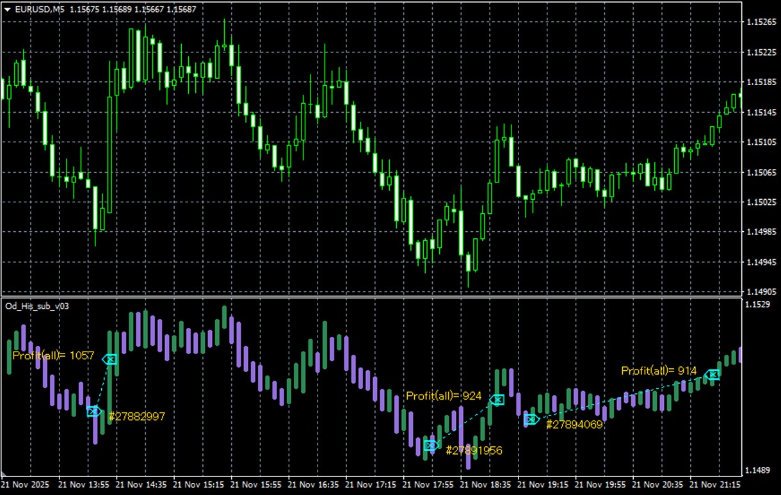The image size is (781, 495).
Task: Click the Od_His_sub_v03 indicator label
Action: click(x=36, y=306)
